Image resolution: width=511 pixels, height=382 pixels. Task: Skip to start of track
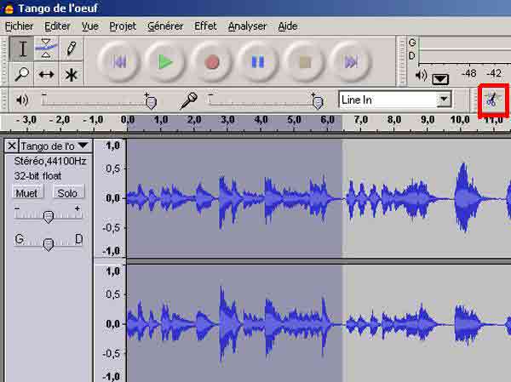coord(118,61)
